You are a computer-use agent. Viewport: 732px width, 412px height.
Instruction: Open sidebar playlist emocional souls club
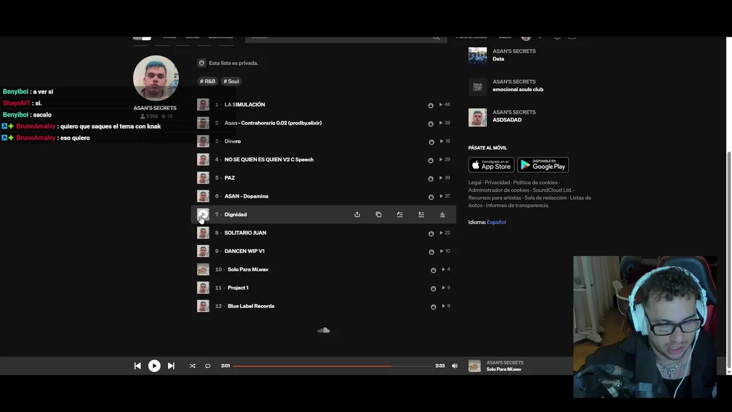point(518,89)
